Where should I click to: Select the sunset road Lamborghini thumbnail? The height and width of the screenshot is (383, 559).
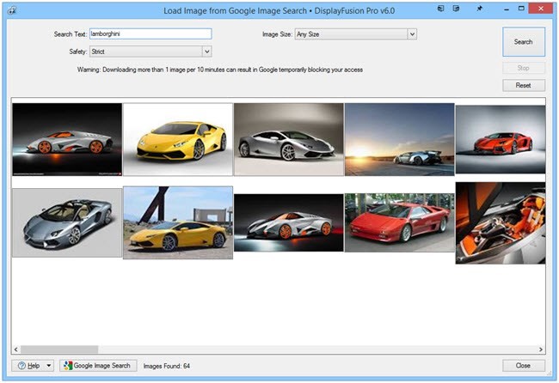400,139
